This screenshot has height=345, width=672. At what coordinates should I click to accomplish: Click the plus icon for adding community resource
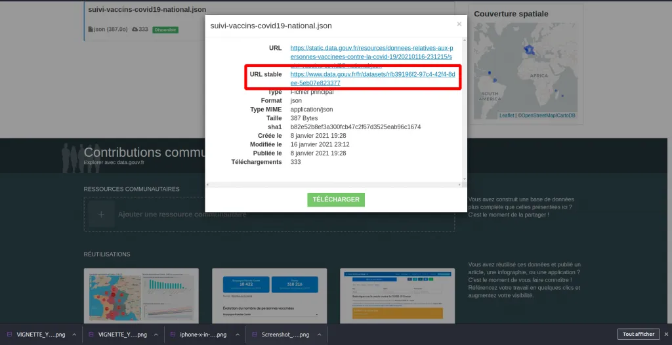tap(101, 214)
